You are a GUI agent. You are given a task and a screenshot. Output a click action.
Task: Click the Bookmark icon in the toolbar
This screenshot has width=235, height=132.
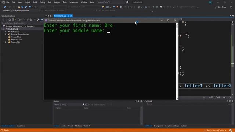coord(161,7)
